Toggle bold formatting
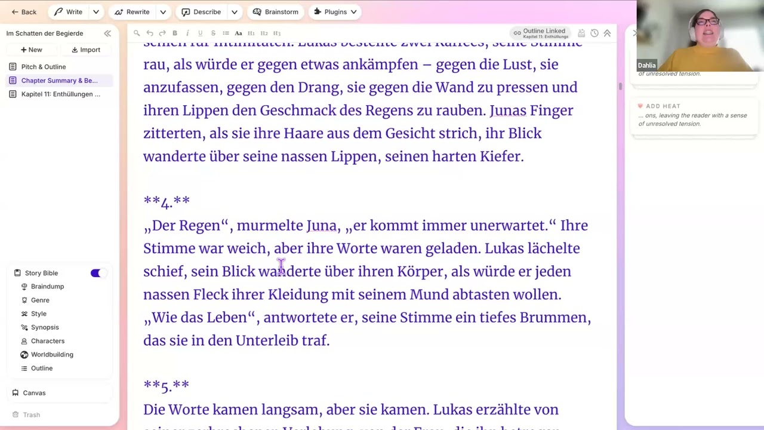Image resolution: width=764 pixels, height=430 pixels. click(175, 33)
